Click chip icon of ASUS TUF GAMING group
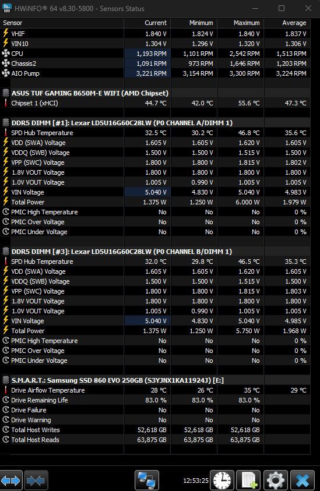 [6, 93]
